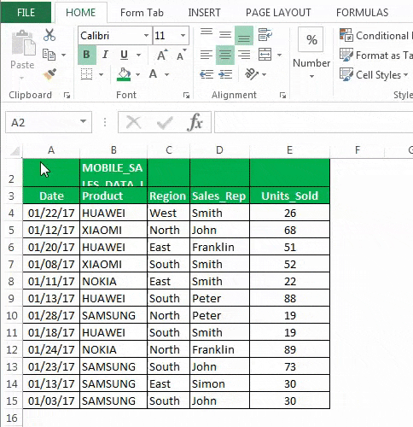The height and width of the screenshot is (427, 413).
Task: Click the Orientation text-angle icon
Action: point(252,74)
